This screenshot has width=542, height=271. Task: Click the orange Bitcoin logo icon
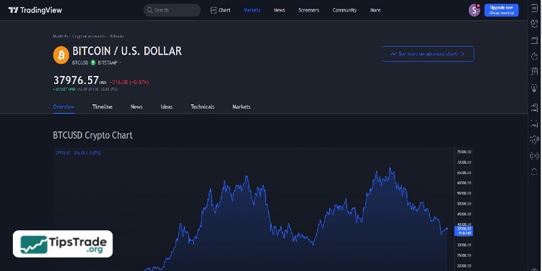tap(60, 54)
